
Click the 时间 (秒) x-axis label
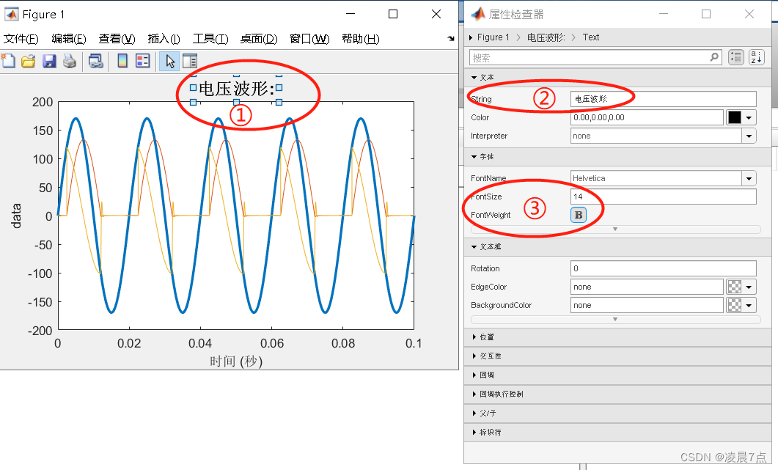[235, 361]
